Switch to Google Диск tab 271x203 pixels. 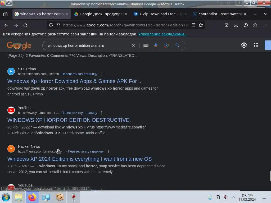click(101, 14)
